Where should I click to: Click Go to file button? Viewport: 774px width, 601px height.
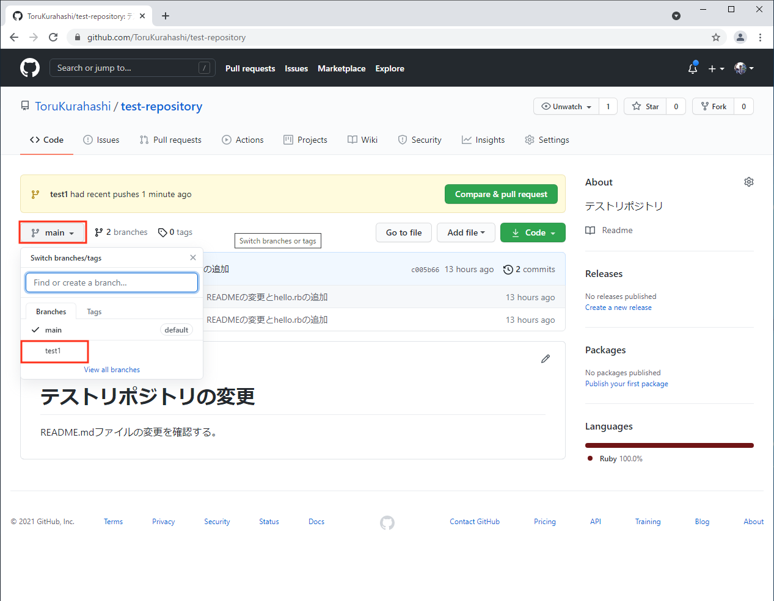point(404,232)
